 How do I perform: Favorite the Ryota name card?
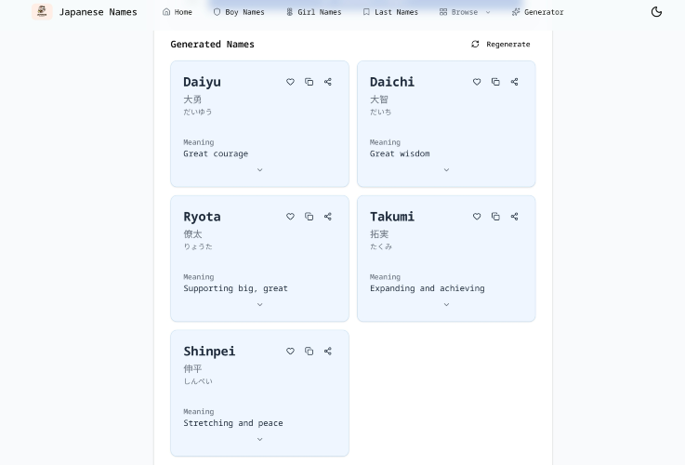click(x=290, y=217)
